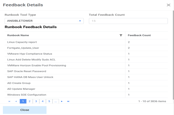Jump to the last page of results
The image size is (174, 115).
pos(68,101)
